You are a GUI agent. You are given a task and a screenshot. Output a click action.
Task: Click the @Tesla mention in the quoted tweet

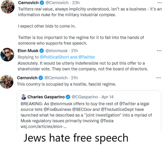107,121
